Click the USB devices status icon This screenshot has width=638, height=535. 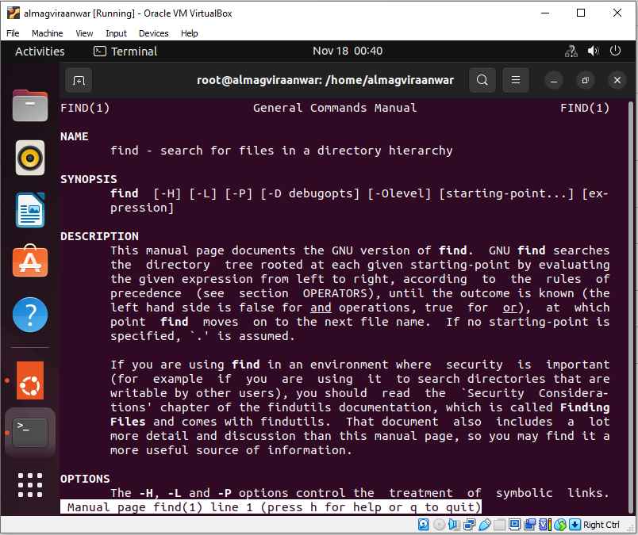coord(485,525)
